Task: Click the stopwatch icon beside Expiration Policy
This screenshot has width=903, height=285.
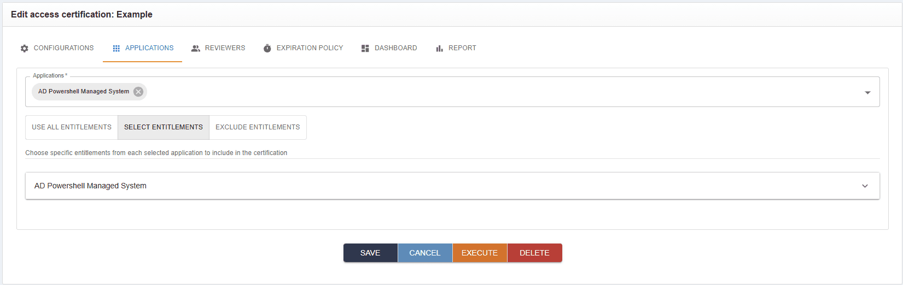Action: [267, 49]
